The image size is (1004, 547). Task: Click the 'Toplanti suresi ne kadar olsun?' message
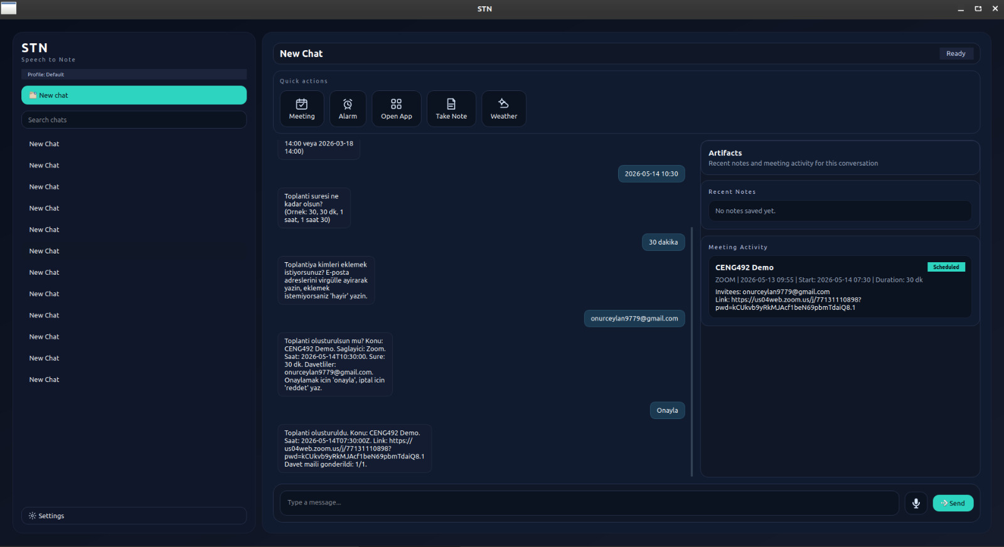click(314, 208)
